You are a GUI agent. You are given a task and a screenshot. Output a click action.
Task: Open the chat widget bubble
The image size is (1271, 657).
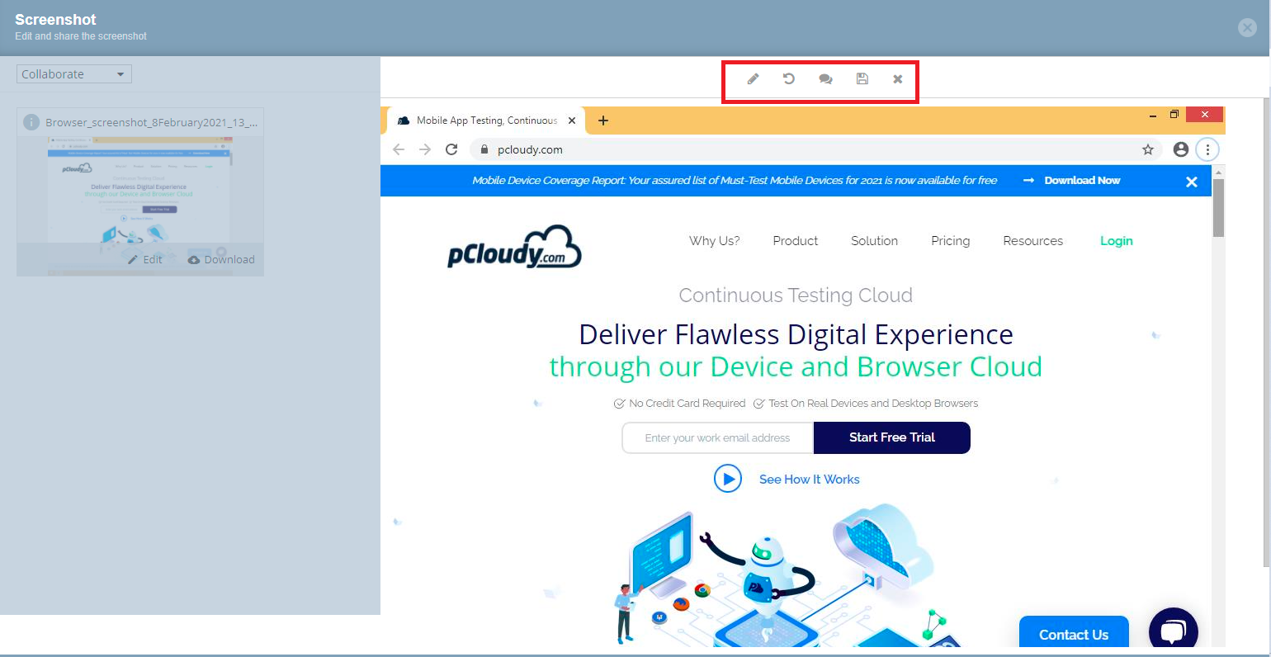[x=1174, y=629]
